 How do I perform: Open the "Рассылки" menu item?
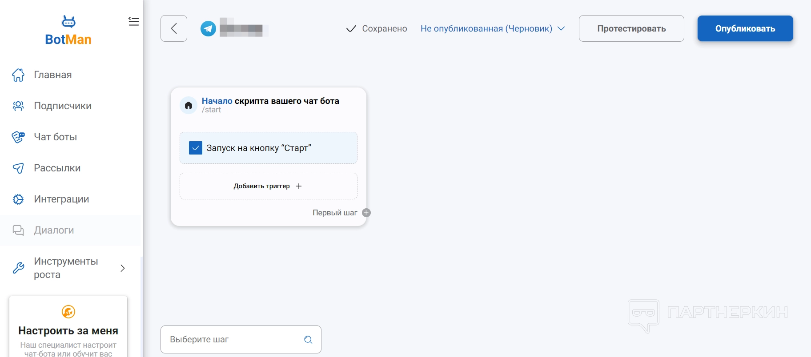click(57, 168)
